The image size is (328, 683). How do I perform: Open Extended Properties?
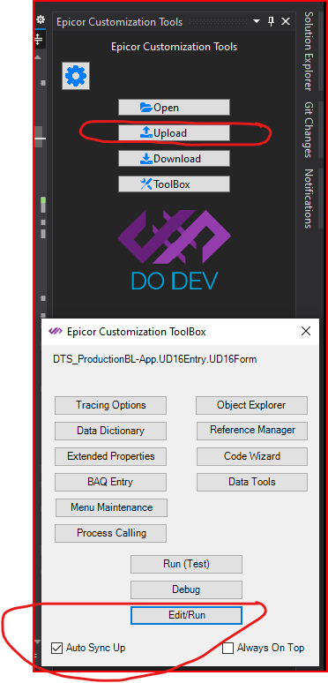point(110,456)
